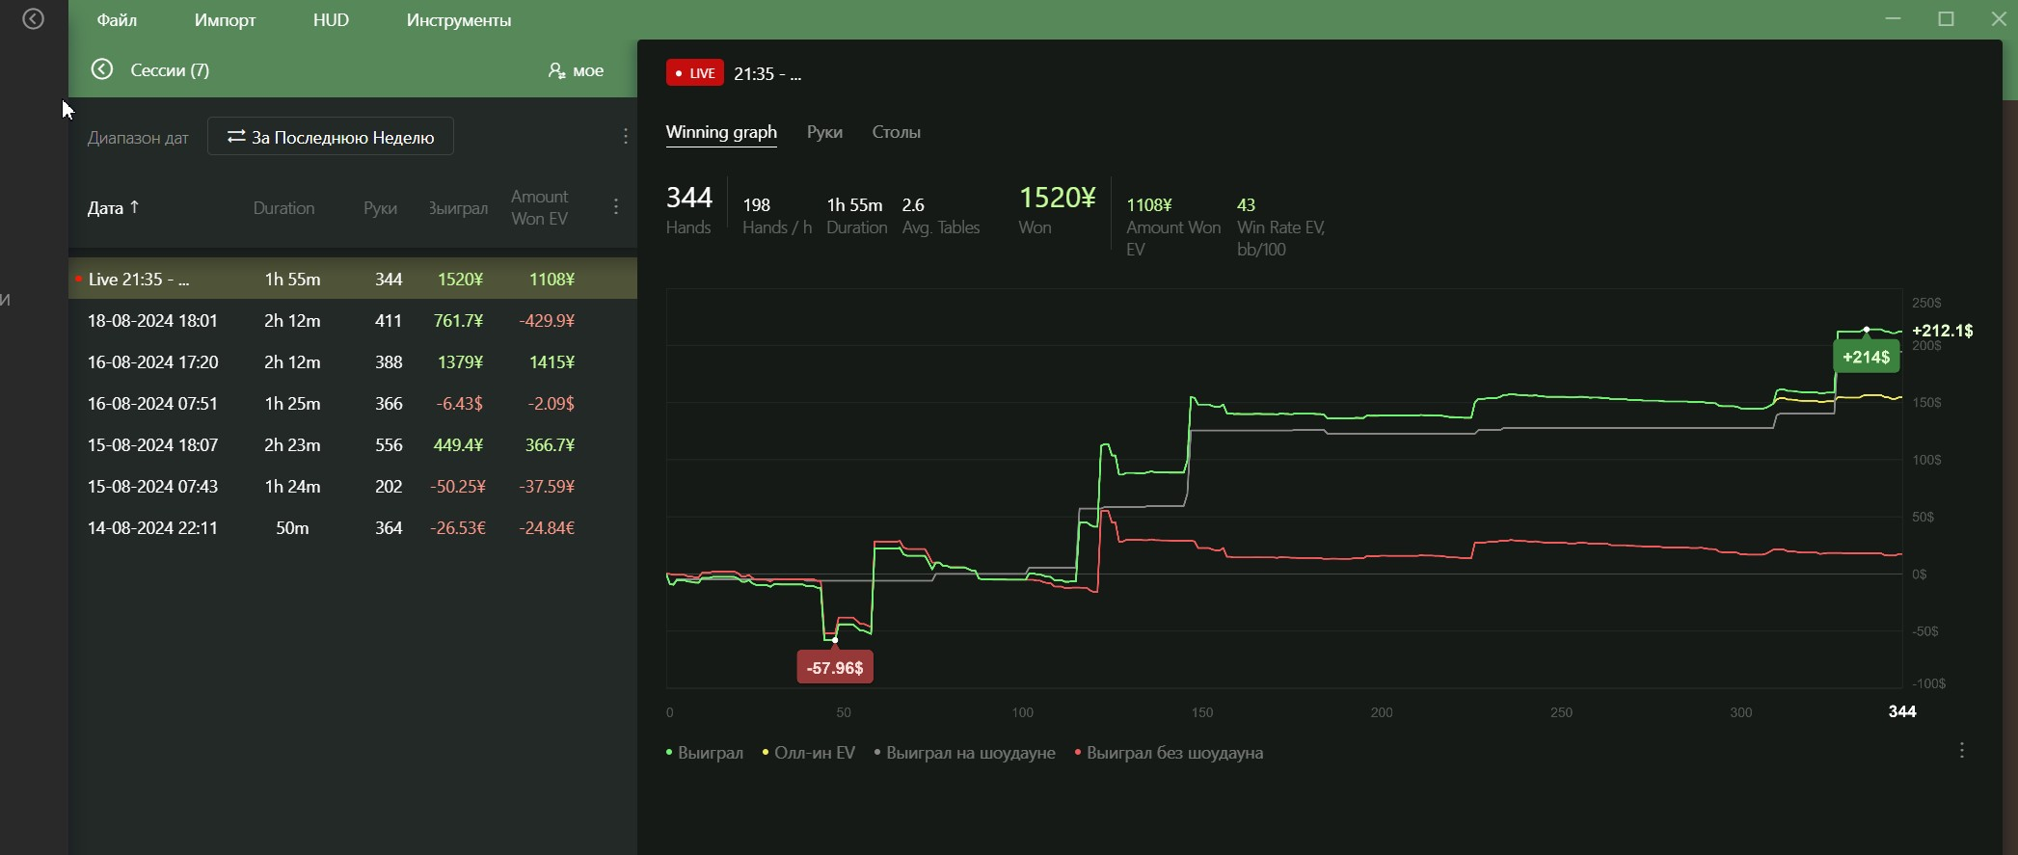
Task: Open three-dot menu next to date range
Action: click(x=626, y=136)
